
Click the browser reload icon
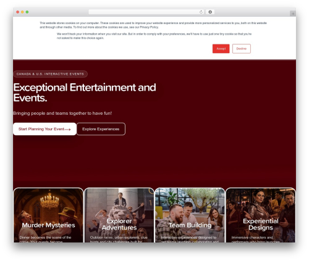[x=201, y=12]
